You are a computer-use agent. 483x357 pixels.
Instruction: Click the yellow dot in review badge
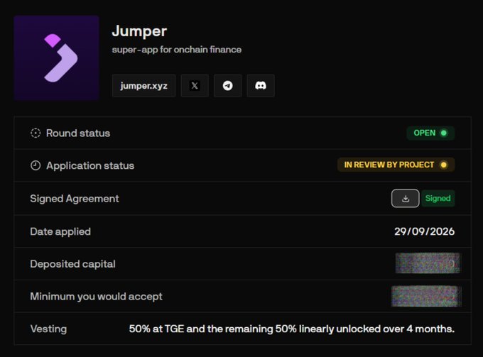click(x=443, y=165)
